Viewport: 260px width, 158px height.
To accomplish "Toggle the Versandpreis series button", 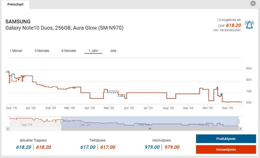I will coord(226,149).
